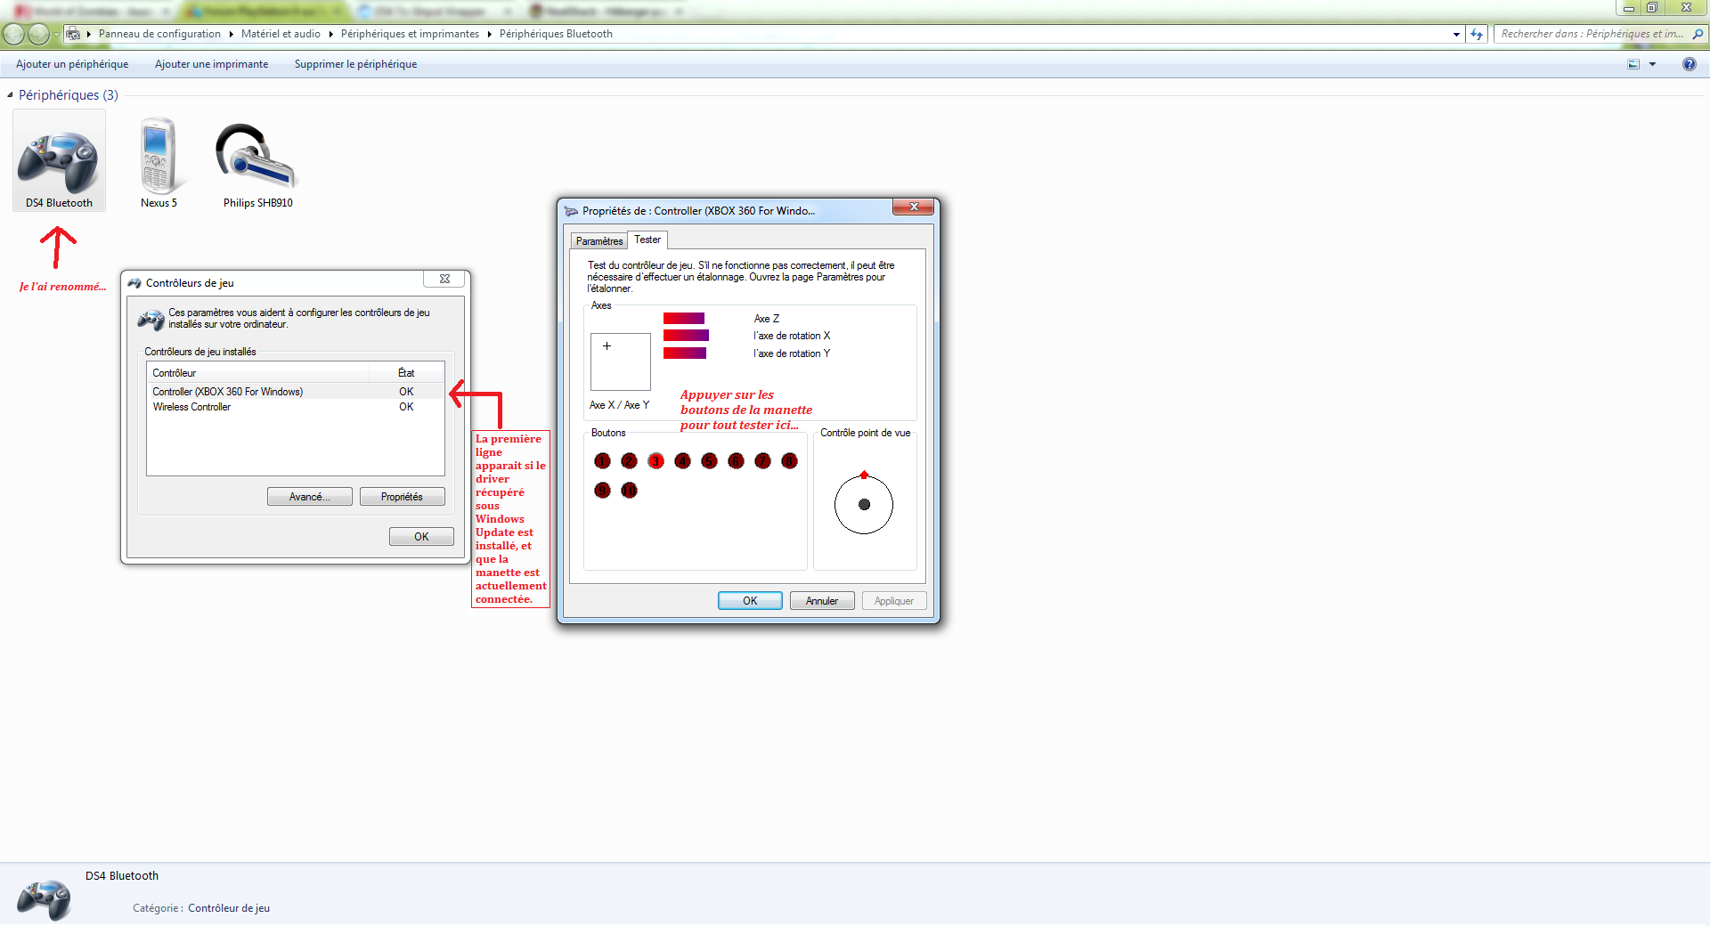Viewport: 1710px width, 926px height.
Task: Expand arrow after Matériel et audio
Action: pos(330,34)
